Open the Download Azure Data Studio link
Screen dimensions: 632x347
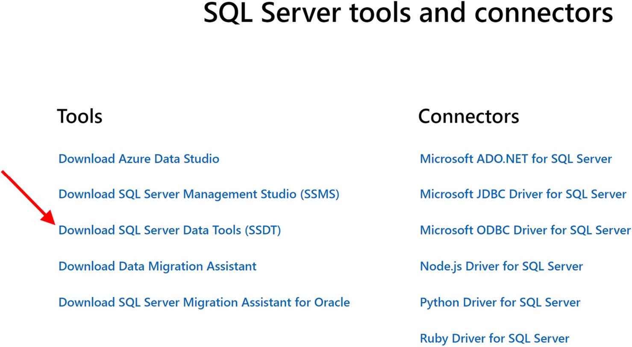point(139,159)
